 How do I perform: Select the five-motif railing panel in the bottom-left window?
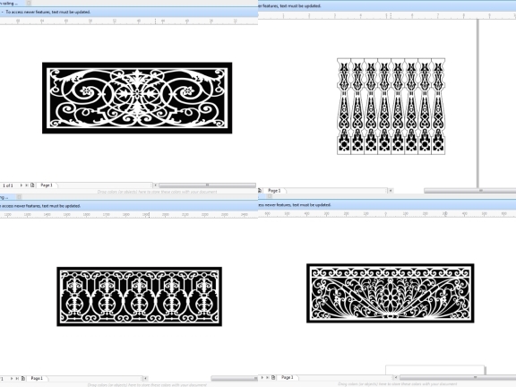click(139, 297)
